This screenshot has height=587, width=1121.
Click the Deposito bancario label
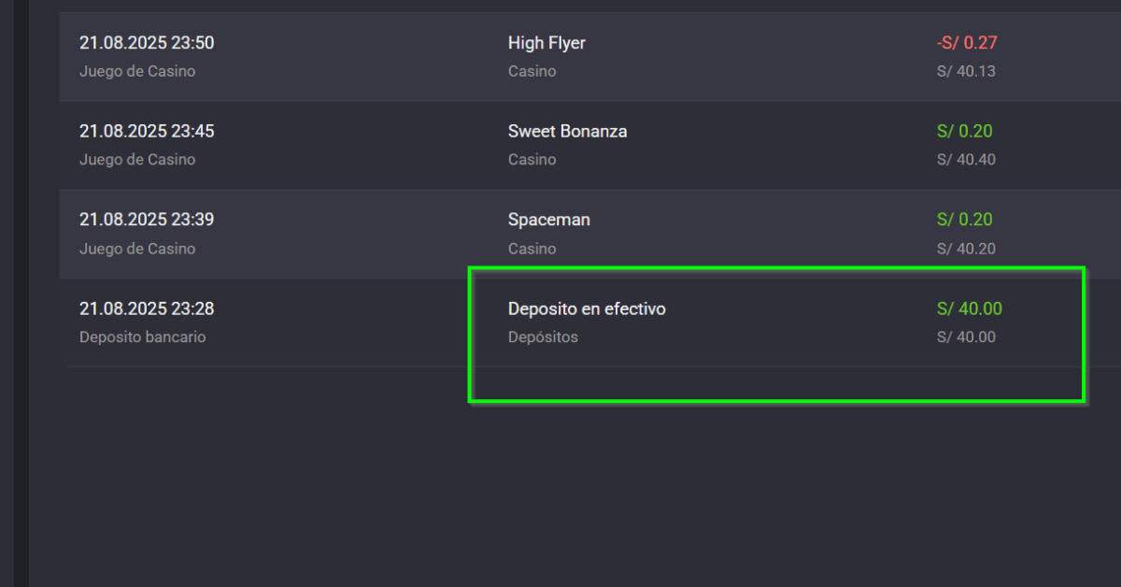(x=142, y=336)
